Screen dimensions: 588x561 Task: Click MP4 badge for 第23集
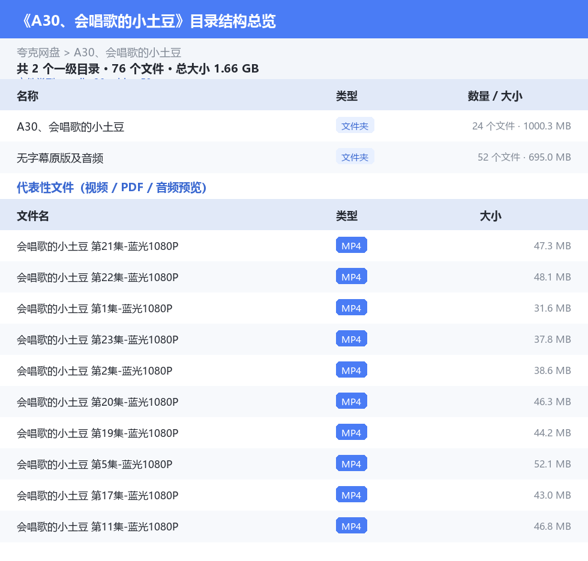click(352, 339)
